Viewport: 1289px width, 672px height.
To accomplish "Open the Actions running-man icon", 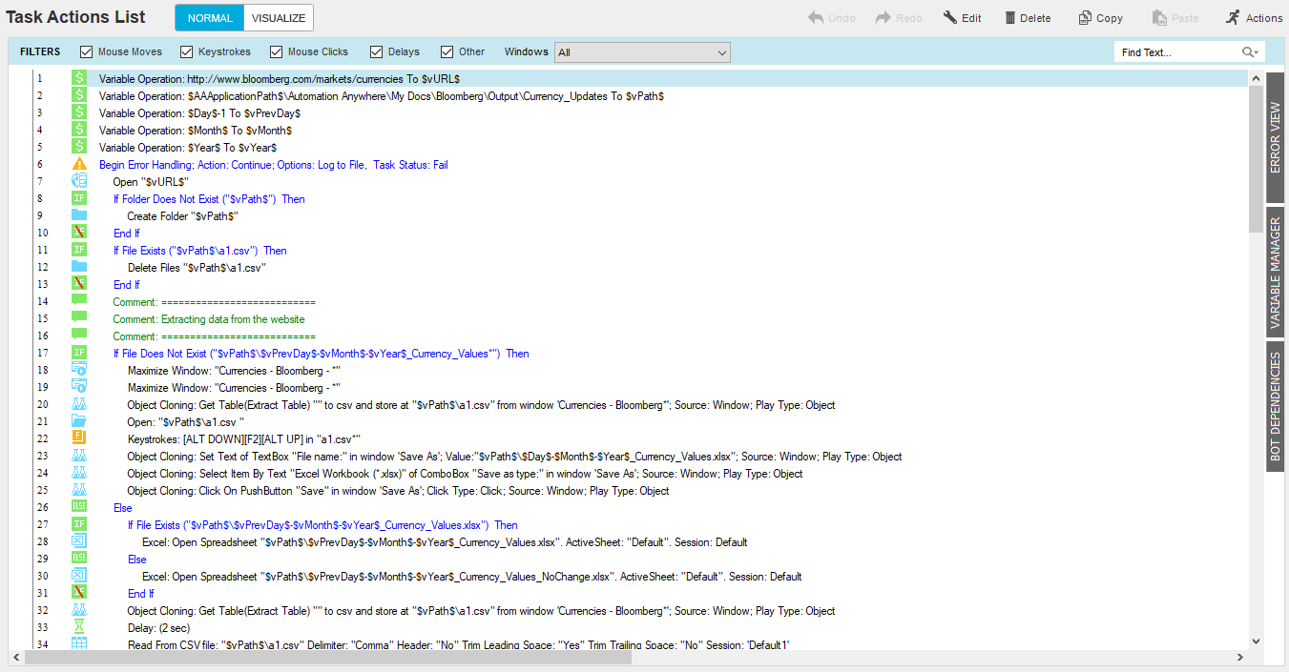I will click(x=1233, y=18).
